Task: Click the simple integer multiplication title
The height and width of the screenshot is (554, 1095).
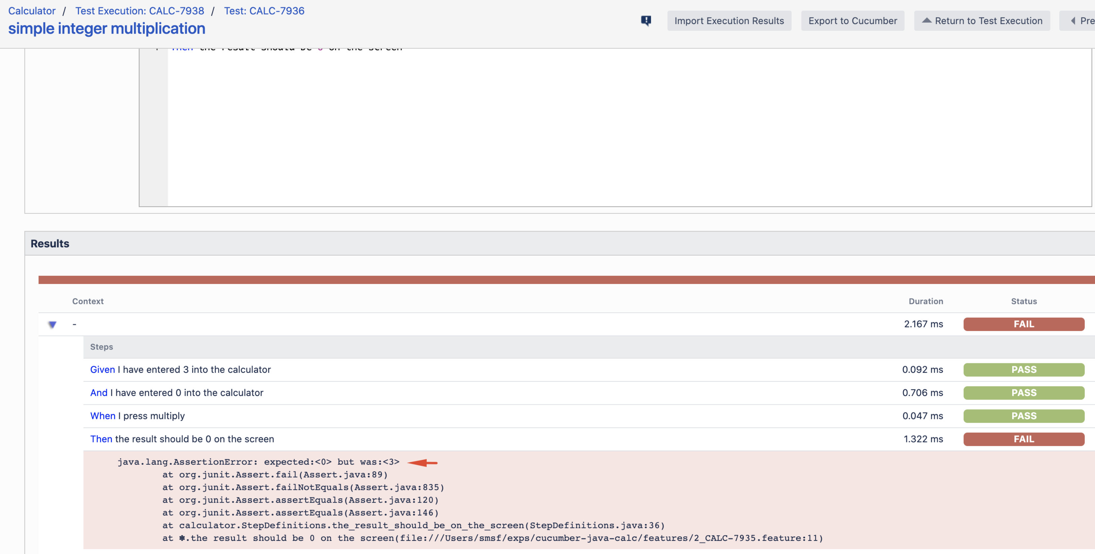Action: point(107,28)
